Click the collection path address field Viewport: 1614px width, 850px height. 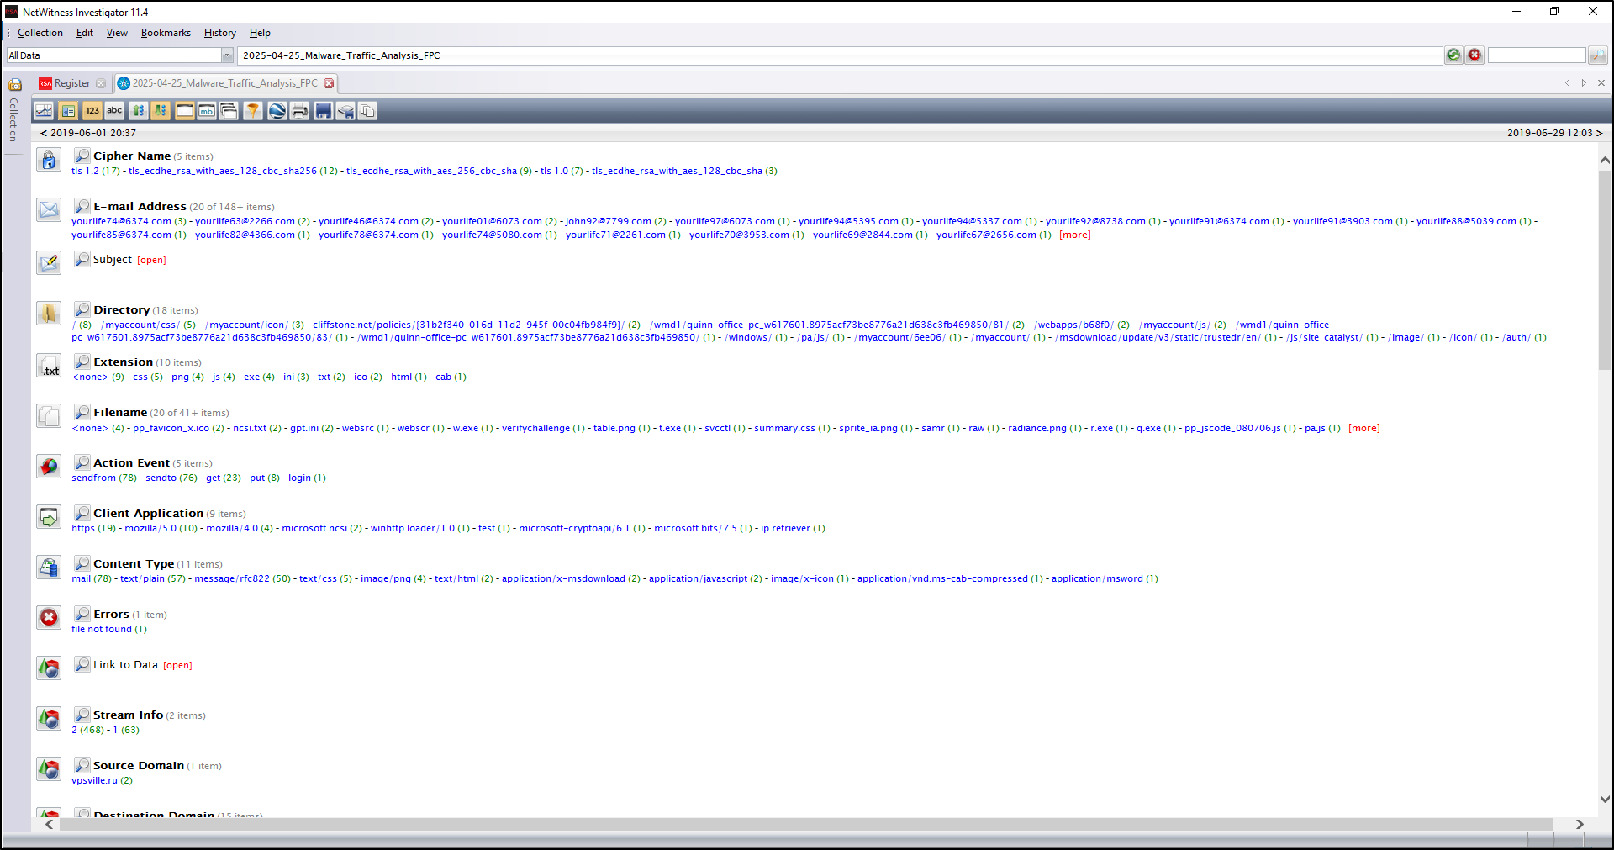[840, 55]
